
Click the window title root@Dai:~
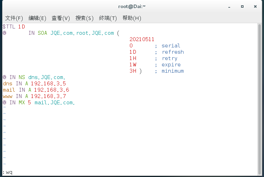pos(132,7)
